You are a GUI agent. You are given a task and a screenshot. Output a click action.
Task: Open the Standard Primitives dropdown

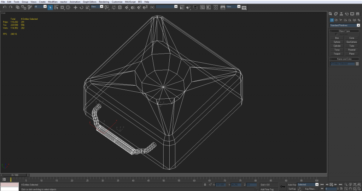pyautogui.click(x=345, y=25)
